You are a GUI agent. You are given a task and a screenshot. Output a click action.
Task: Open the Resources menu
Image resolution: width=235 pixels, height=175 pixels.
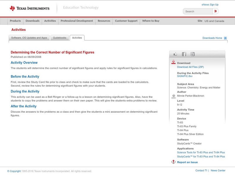click(x=104, y=21)
